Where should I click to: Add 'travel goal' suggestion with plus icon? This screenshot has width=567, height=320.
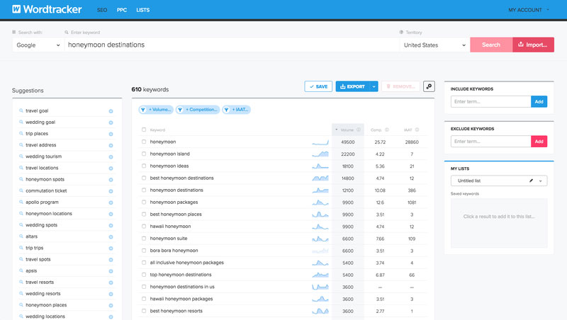coord(111,111)
